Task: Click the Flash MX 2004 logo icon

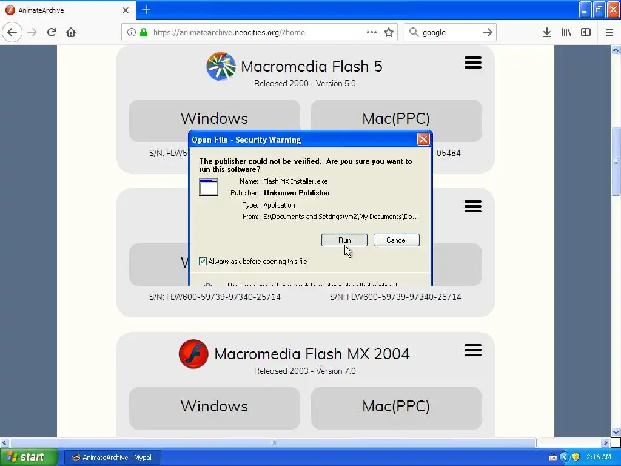Action: click(193, 354)
